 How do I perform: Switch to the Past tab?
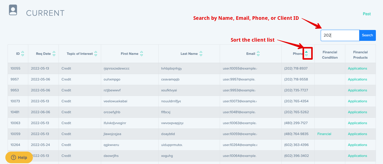coord(367,14)
